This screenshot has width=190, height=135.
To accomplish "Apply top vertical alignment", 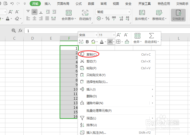I will (28, 12).
